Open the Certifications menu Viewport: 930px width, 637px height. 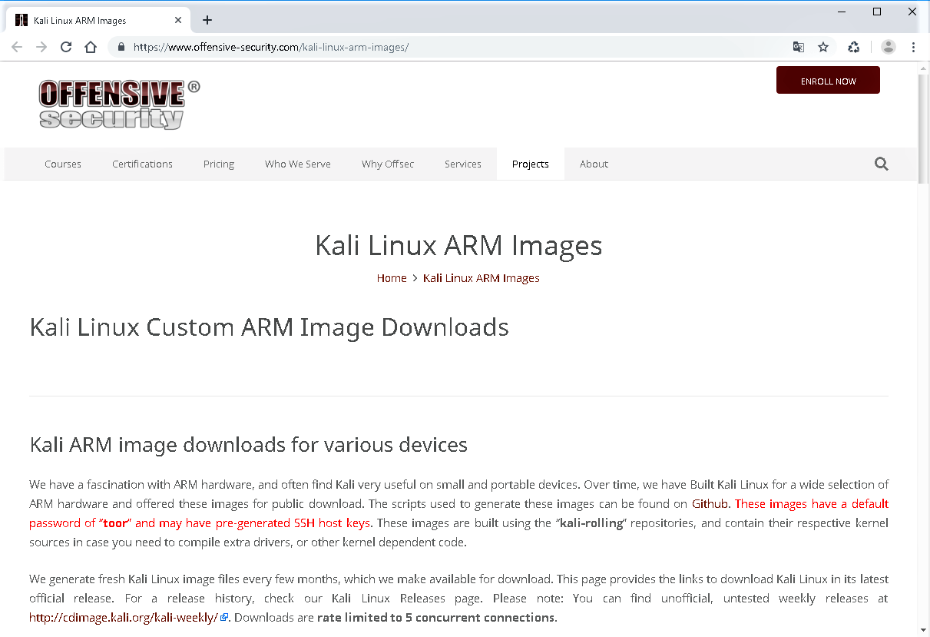tap(142, 164)
